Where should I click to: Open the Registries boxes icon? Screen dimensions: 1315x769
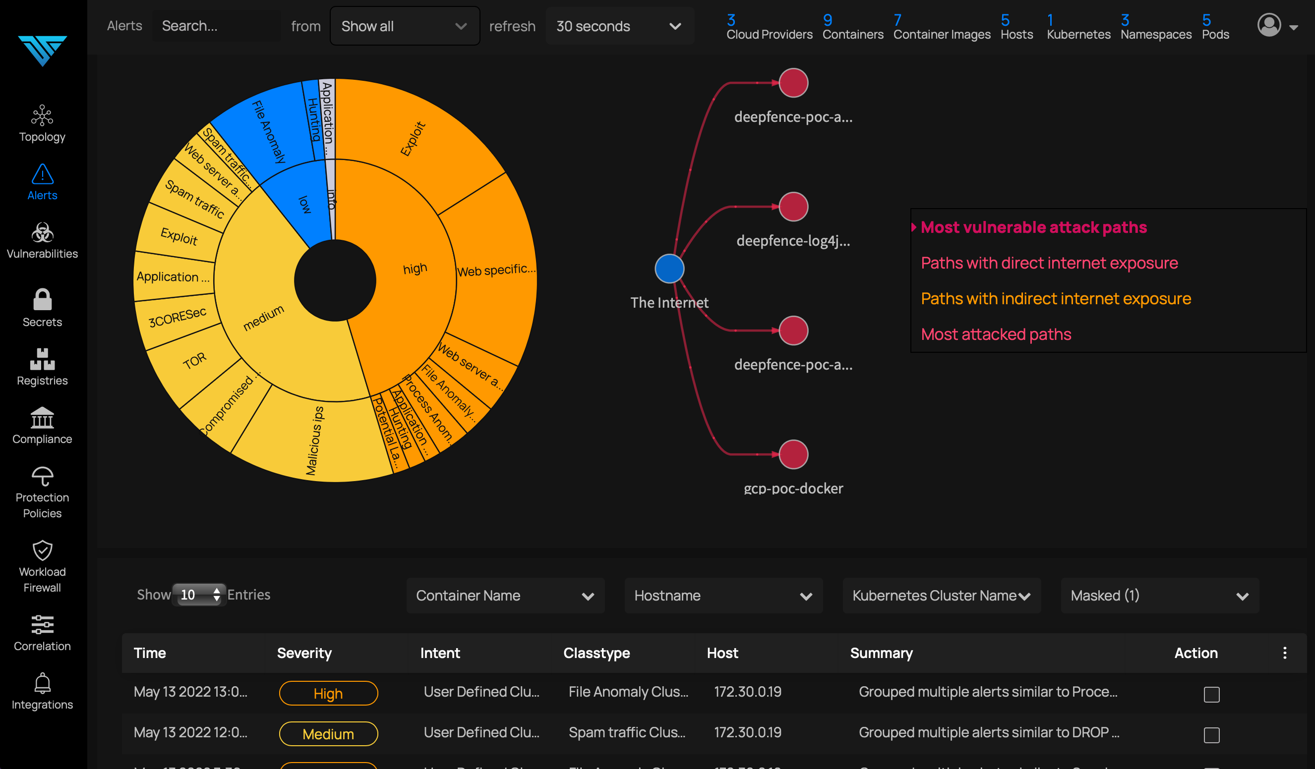pyautogui.click(x=42, y=359)
